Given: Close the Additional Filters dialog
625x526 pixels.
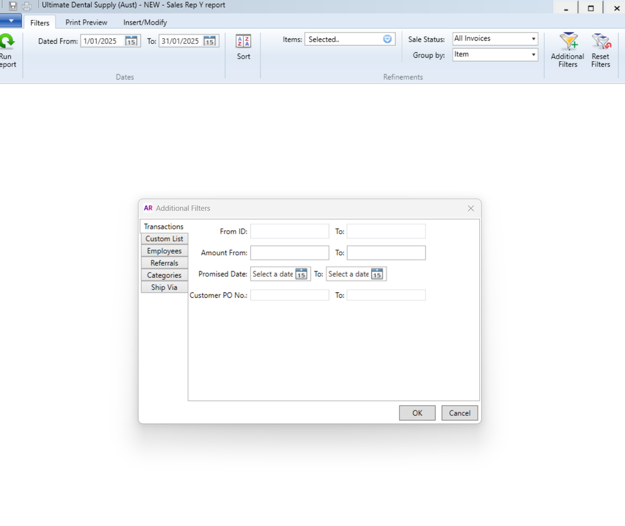Looking at the screenshot, I should [470, 208].
